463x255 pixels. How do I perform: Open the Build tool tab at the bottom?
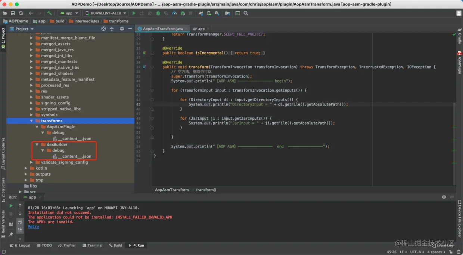(x=115, y=245)
